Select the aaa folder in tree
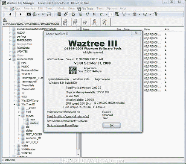The width and height of the screenshot is (186, 164). click(32, 119)
